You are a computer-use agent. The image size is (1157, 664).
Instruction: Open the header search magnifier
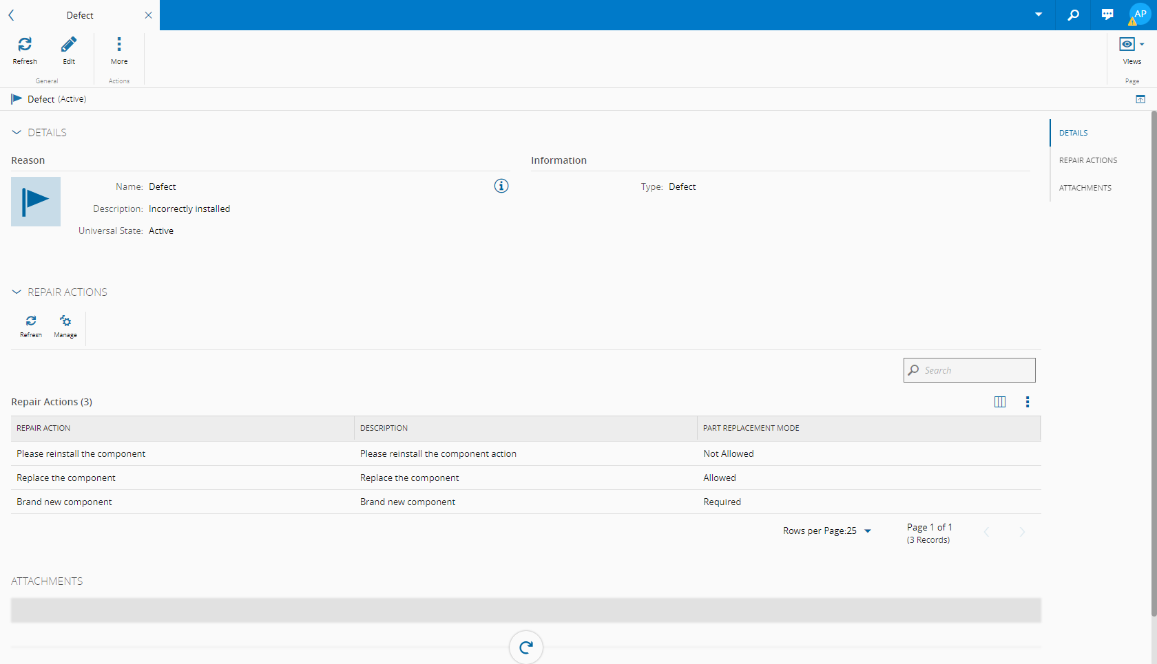pyautogui.click(x=1073, y=15)
